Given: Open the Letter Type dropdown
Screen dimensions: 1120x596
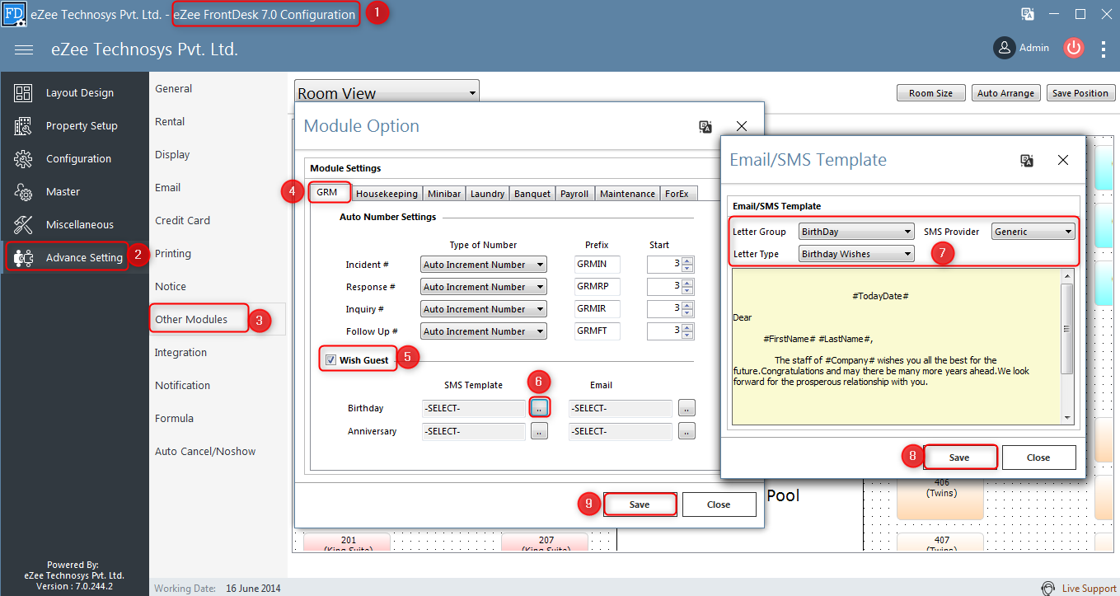Looking at the screenshot, I should [857, 254].
